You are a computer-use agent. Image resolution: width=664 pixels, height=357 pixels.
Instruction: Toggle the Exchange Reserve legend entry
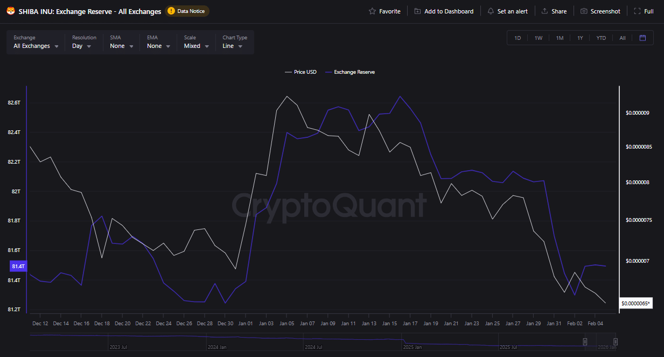(350, 72)
